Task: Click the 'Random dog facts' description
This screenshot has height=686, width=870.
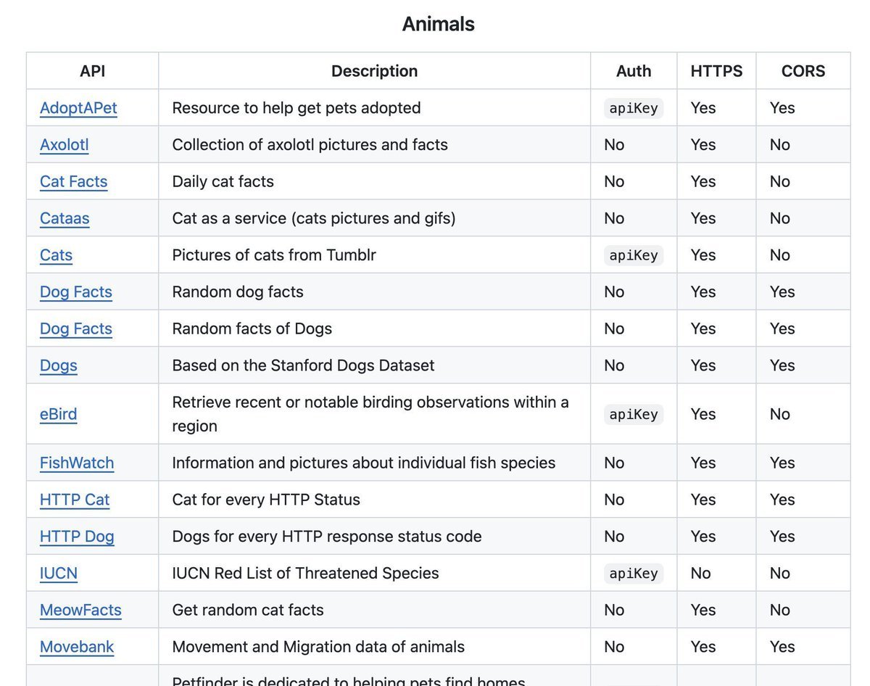Action: tap(238, 292)
